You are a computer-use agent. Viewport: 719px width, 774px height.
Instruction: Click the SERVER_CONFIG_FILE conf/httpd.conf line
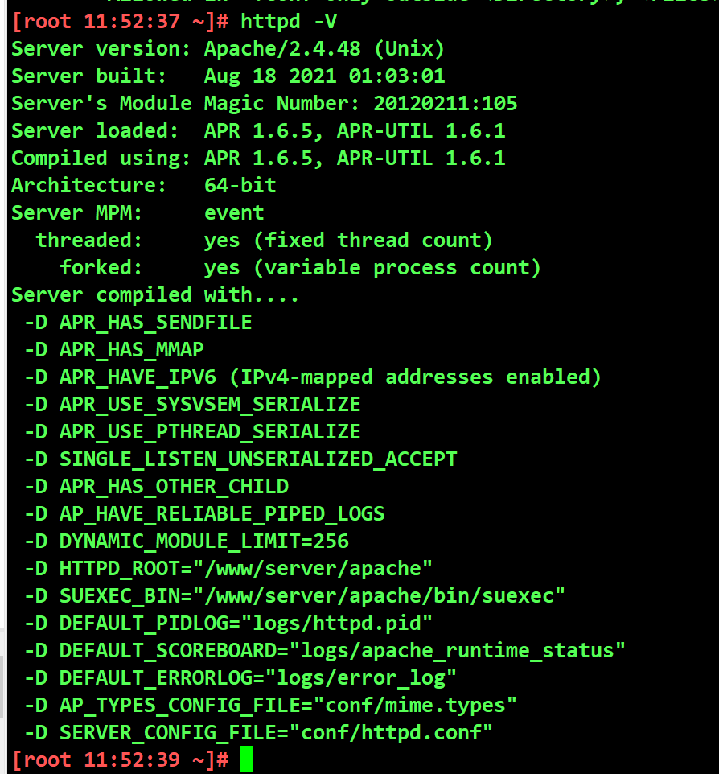click(259, 733)
